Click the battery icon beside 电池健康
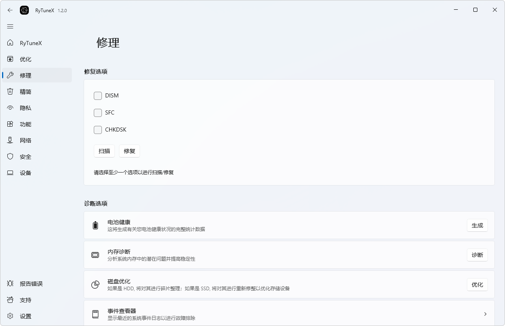This screenshot has height=326, width=505. pyautogui.click(x=95, y=225)
